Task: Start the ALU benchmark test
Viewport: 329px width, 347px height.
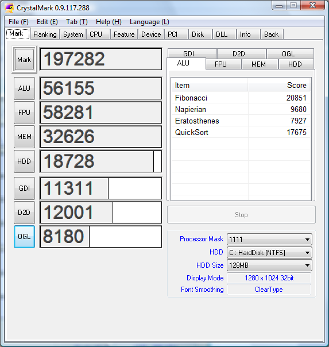Action: coord(24,88)
